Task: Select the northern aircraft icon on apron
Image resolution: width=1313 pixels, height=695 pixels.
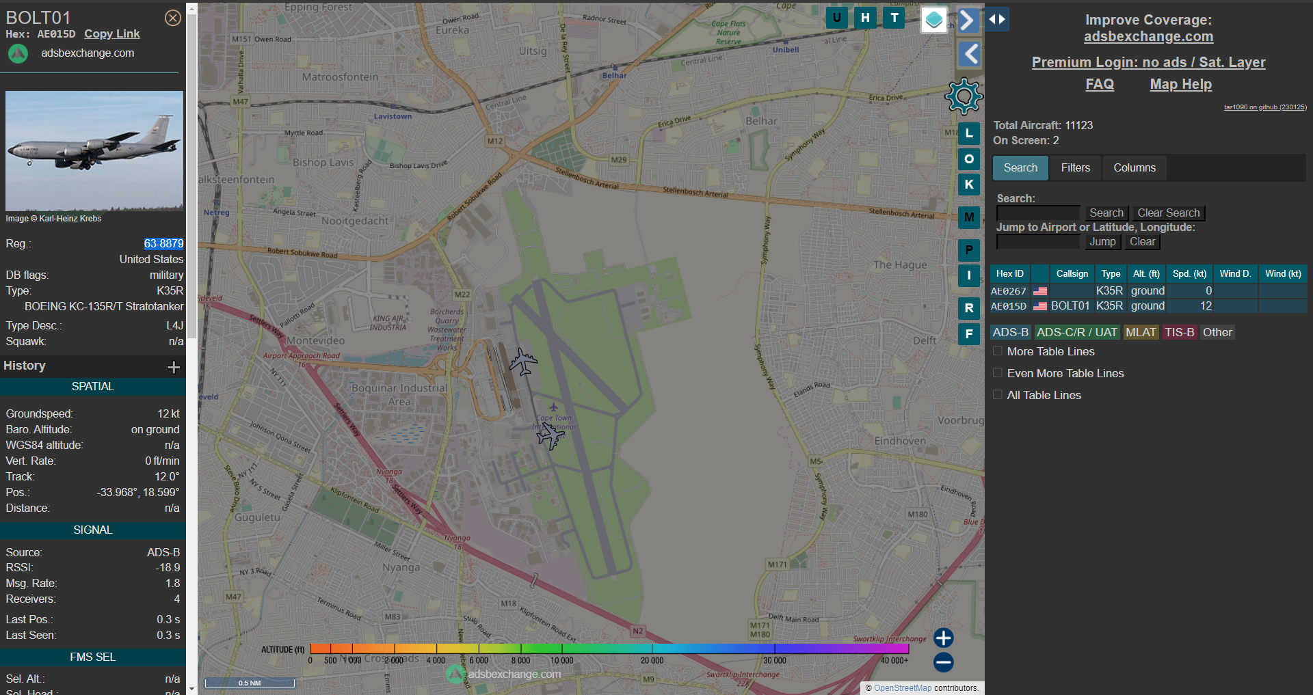Action: 523,362
